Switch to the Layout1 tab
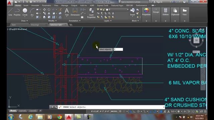The height and width of the screenshot is (120, 214). coord(23,111)
